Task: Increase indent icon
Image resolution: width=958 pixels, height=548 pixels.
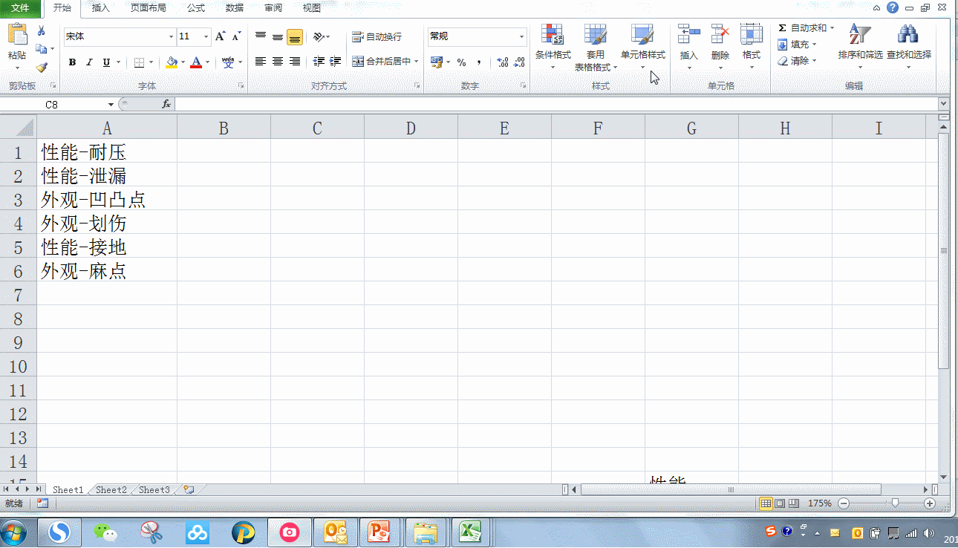Action: pos(336,62)
